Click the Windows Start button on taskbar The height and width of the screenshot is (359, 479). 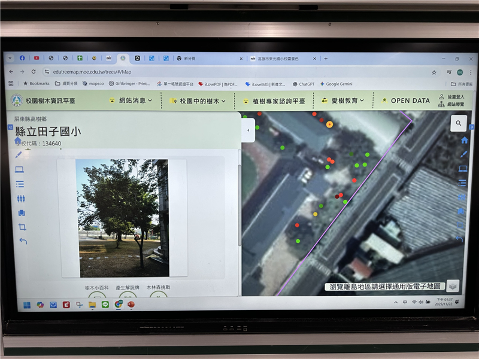point(27,305)
